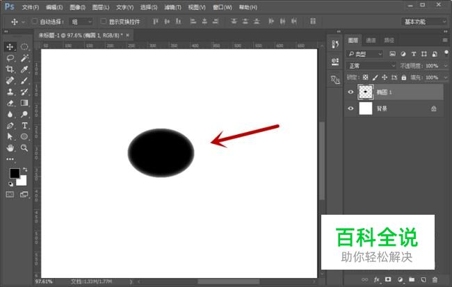Open the Edit Toolbar three-dots button
The image size is (452, 287).
click(x=10, y=158)
